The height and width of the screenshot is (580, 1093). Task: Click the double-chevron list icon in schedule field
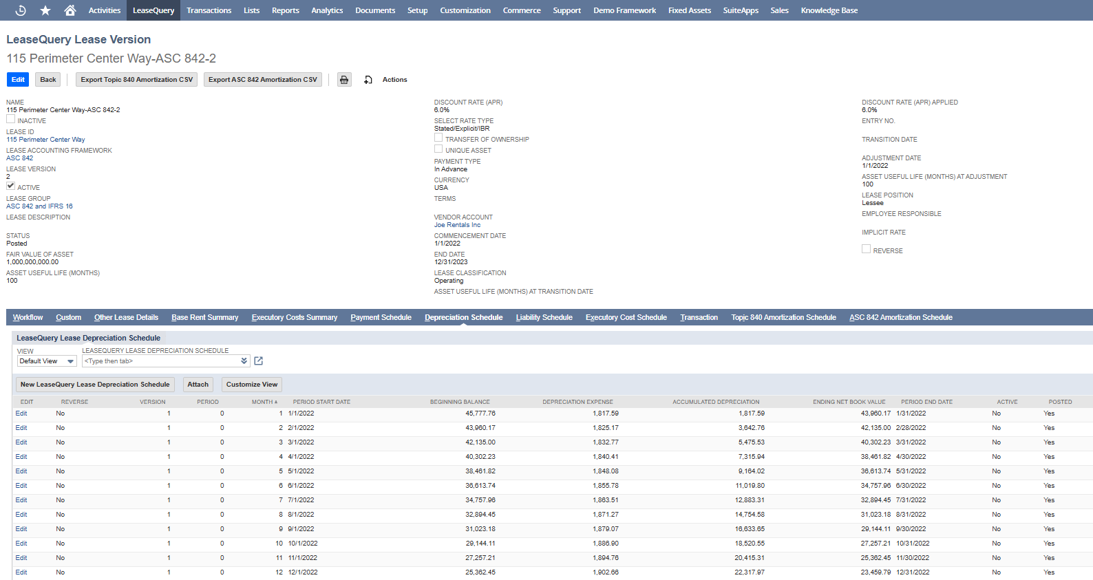pos(244,361)
